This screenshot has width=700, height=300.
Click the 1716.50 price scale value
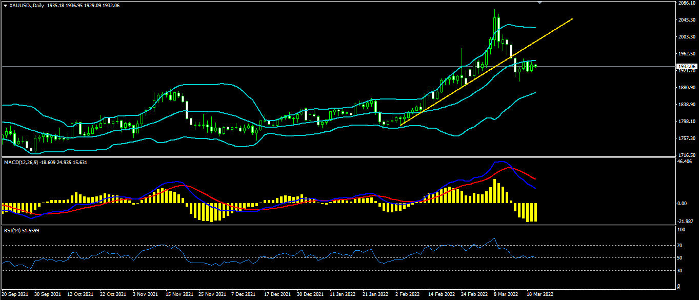[686, 155]
